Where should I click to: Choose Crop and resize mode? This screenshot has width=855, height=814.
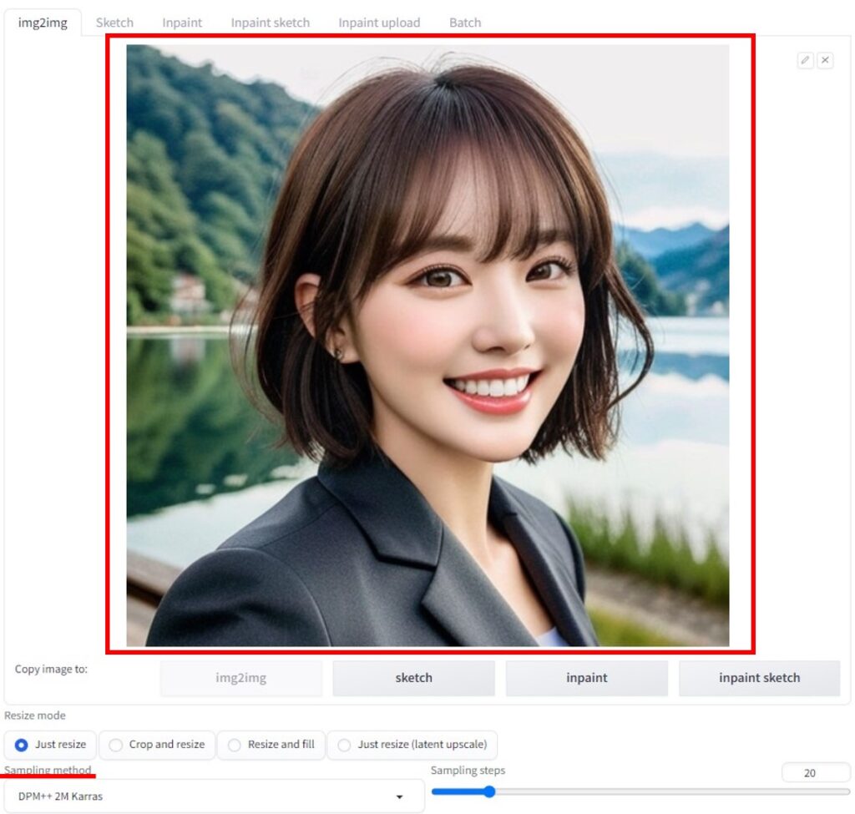[157, 745]
